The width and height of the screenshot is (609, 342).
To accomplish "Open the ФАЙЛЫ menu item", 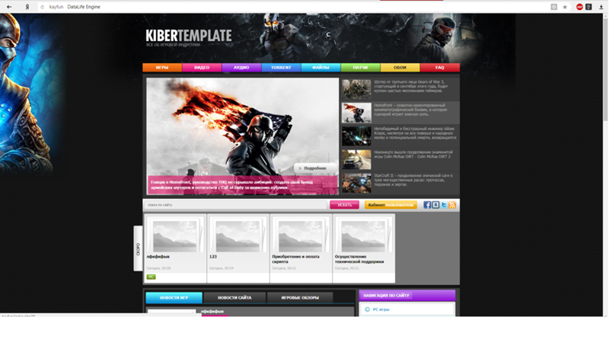I will (320, 68).
